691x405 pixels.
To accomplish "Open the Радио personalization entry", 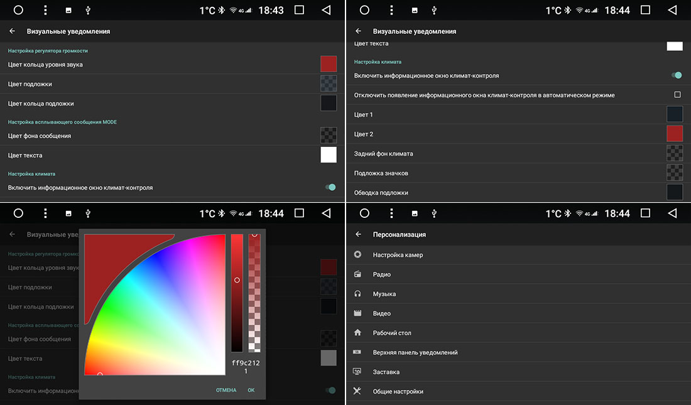I will pos(519,274).
